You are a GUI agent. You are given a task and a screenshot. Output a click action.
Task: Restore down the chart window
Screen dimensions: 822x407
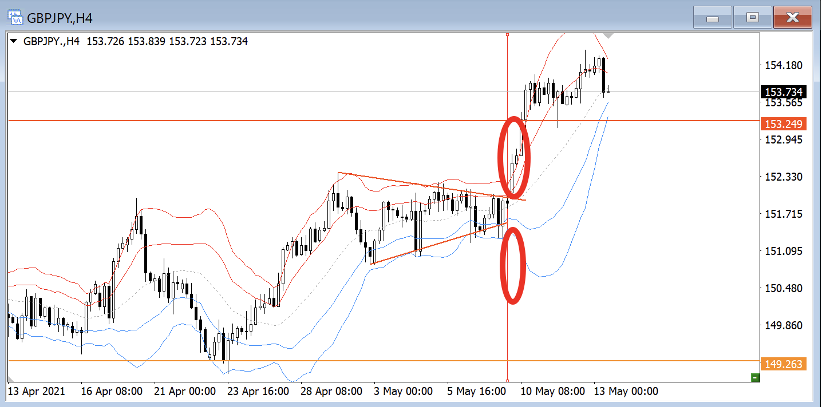tap(752, 18)
